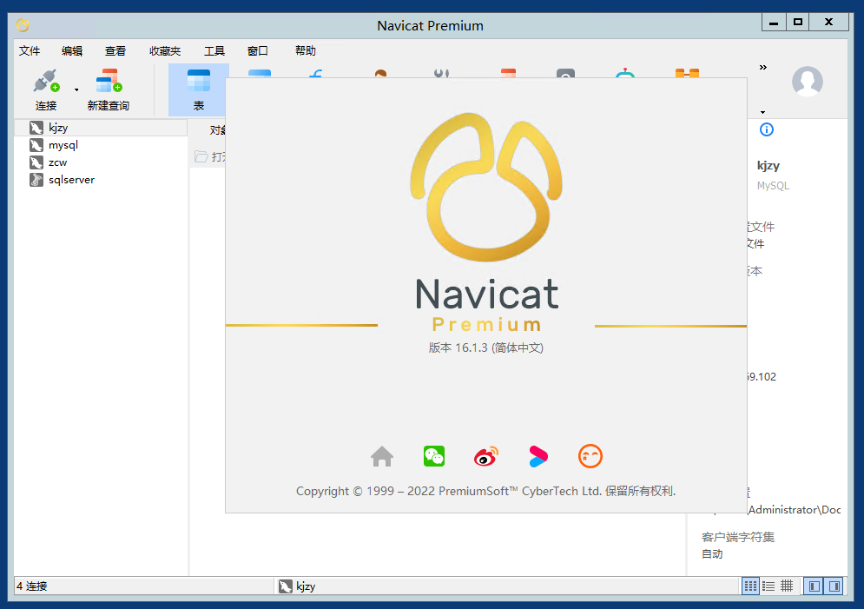864x609 pixels.
Task: Open the 查看 menu
Action: point(115,50)
